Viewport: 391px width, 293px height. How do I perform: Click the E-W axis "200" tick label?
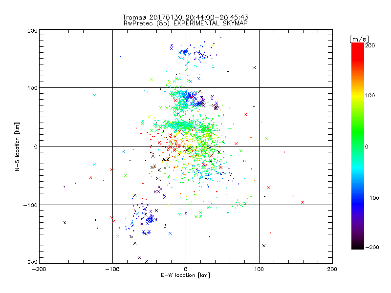[332, 269]
